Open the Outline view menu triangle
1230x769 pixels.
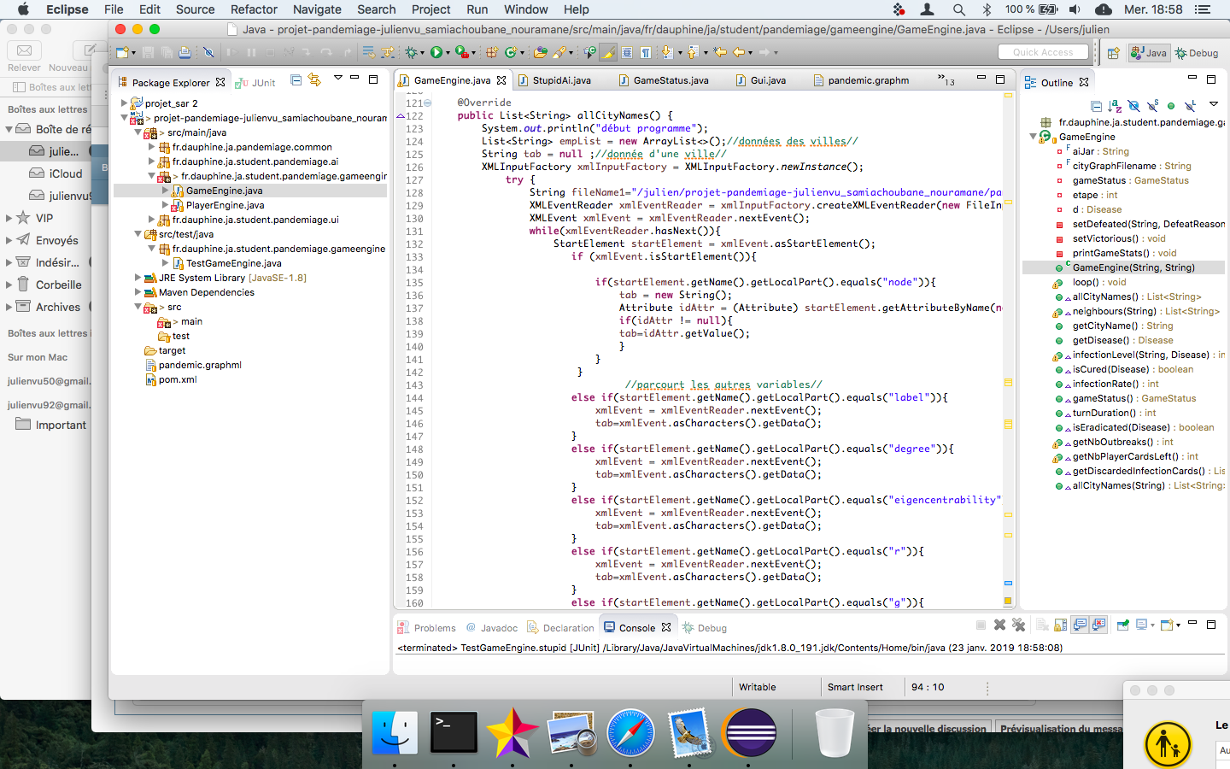(1214, 104)
